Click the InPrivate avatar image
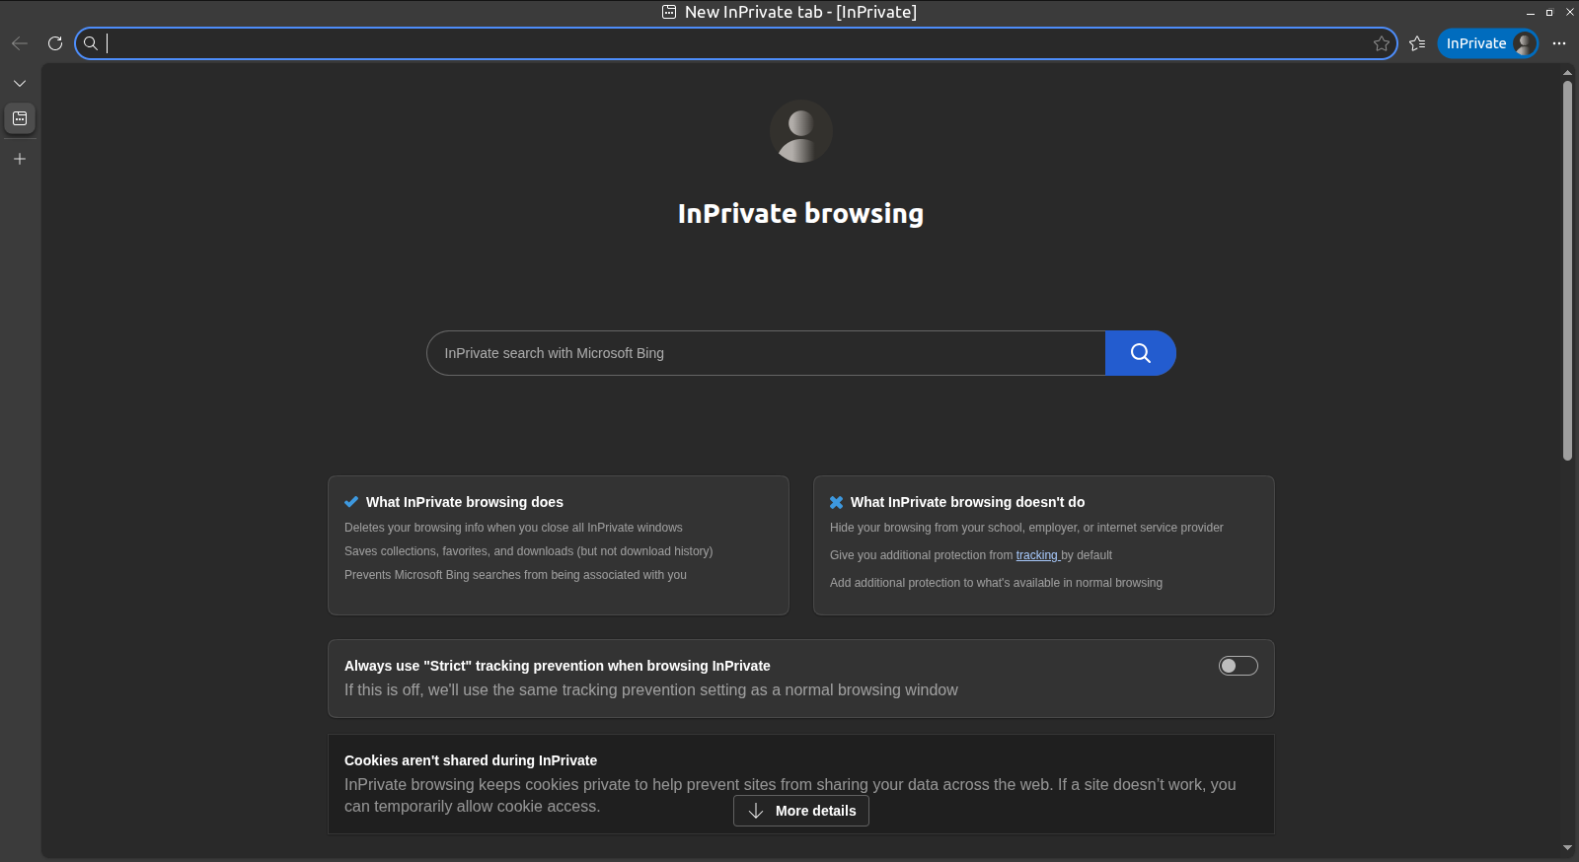Viewport: 1579px width, 862px height. pos(801,131)
